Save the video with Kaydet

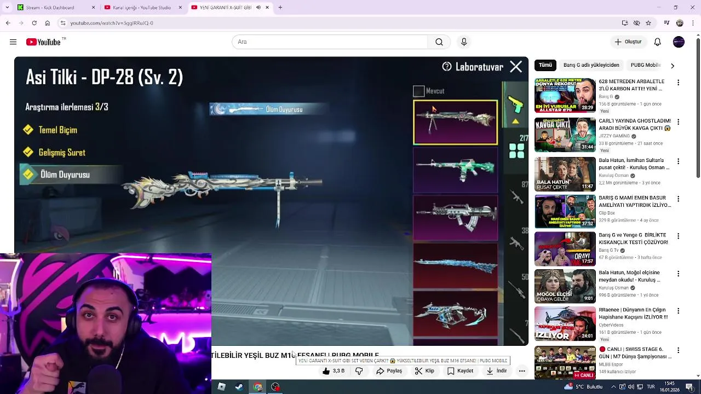pyautogui.click(x=460, y=371)
